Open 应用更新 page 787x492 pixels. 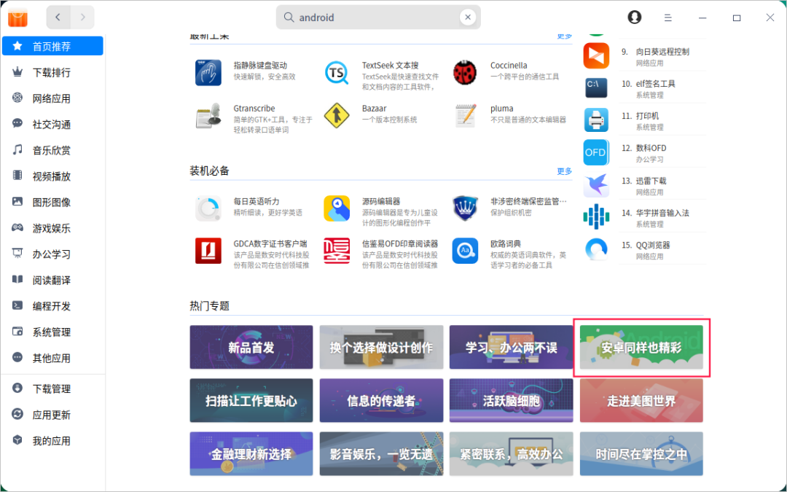click(52, 415)
